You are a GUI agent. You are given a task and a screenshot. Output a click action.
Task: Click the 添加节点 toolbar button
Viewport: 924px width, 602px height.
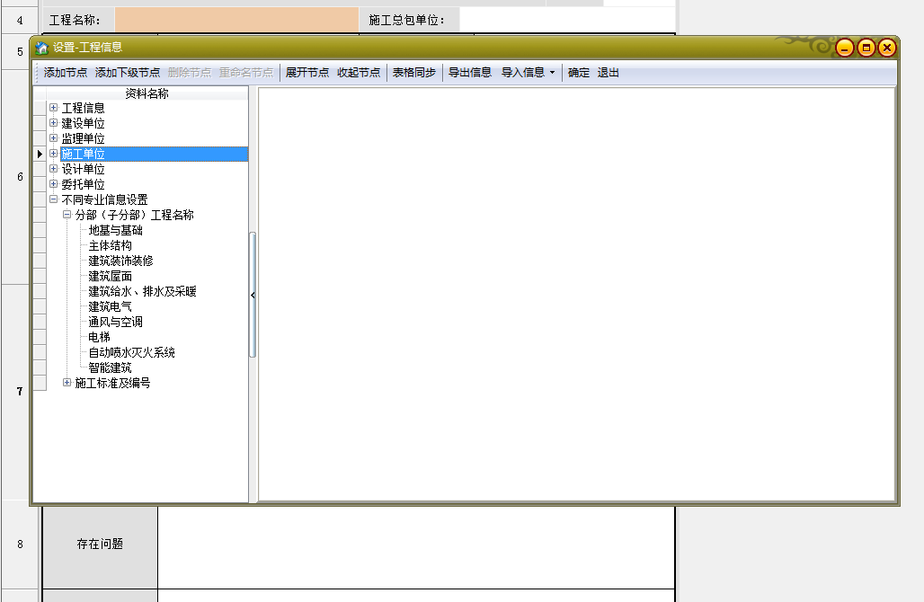(66, 73)
